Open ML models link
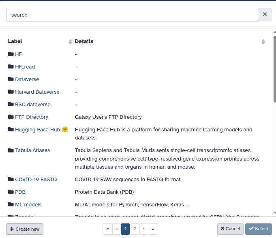The image size is (276, 238). click(x=28, y=205)
